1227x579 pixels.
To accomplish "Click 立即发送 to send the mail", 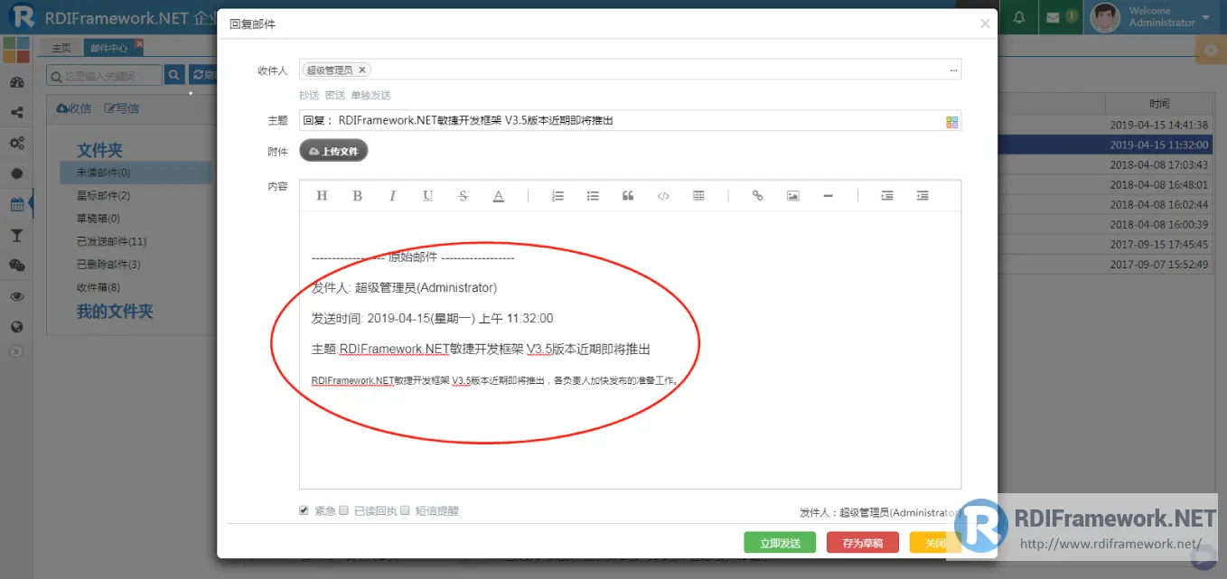I will [780, 543].
